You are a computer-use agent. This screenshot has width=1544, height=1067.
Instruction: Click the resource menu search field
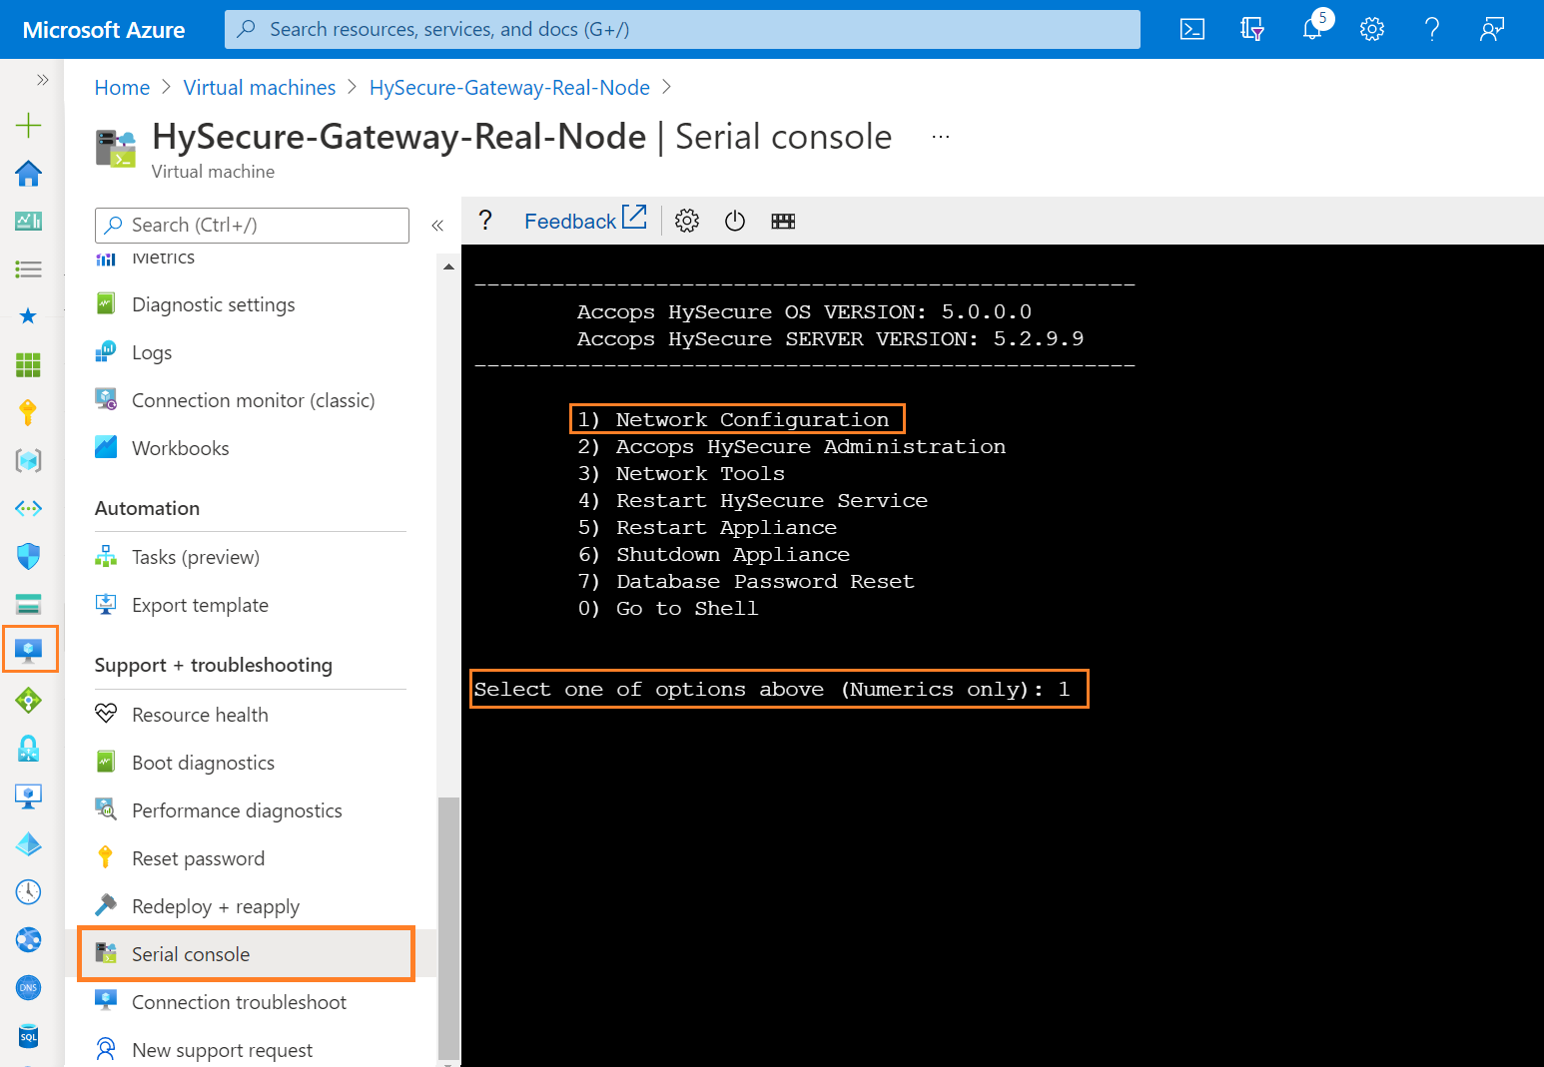tap(252, 226)
